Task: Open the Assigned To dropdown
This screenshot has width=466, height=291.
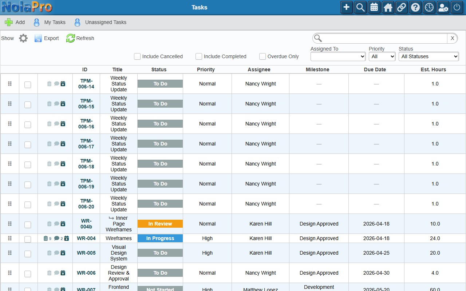Action: tap(338, 56)
